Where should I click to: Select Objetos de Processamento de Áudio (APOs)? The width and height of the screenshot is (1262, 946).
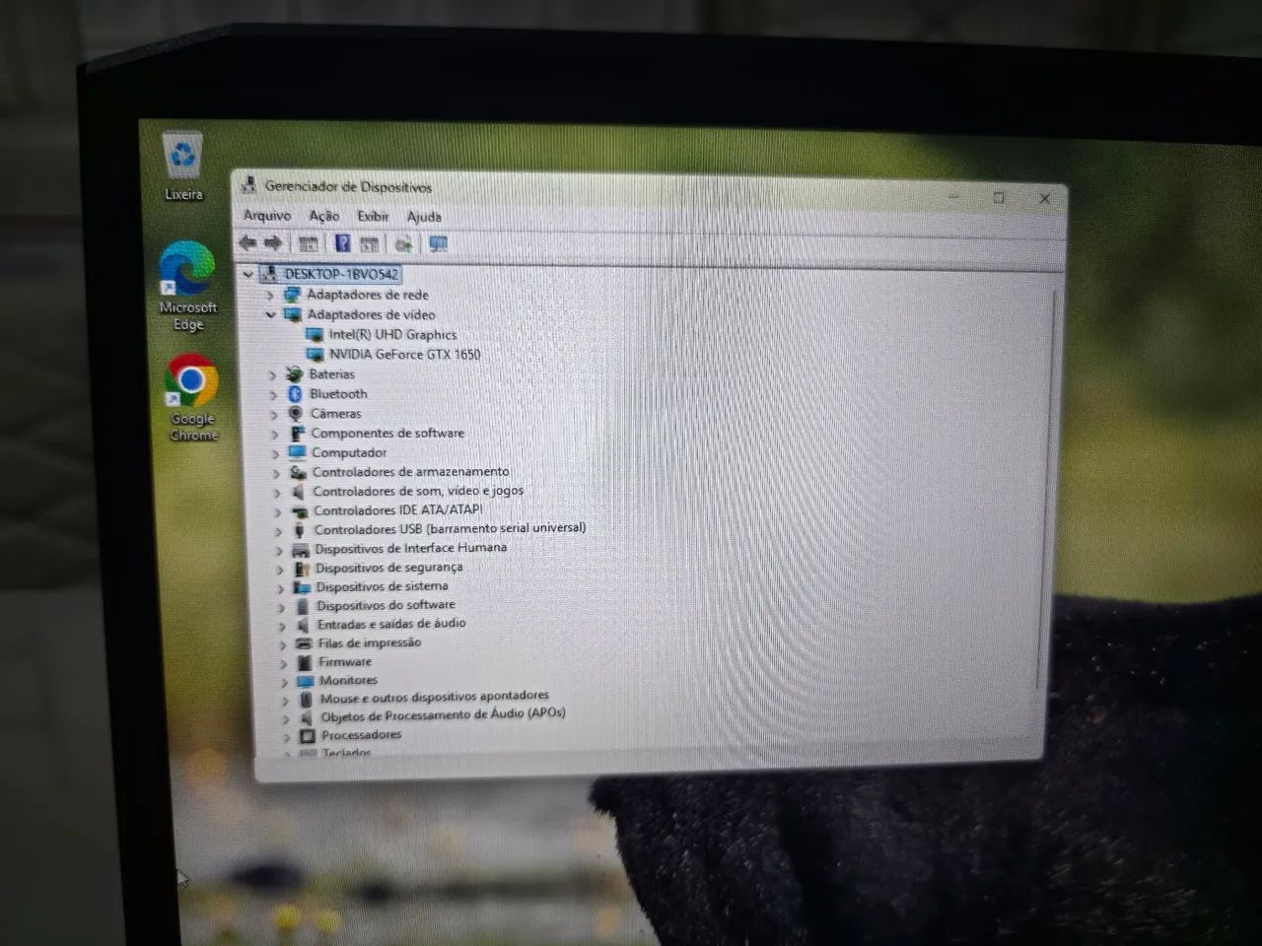tap(443, 714)
